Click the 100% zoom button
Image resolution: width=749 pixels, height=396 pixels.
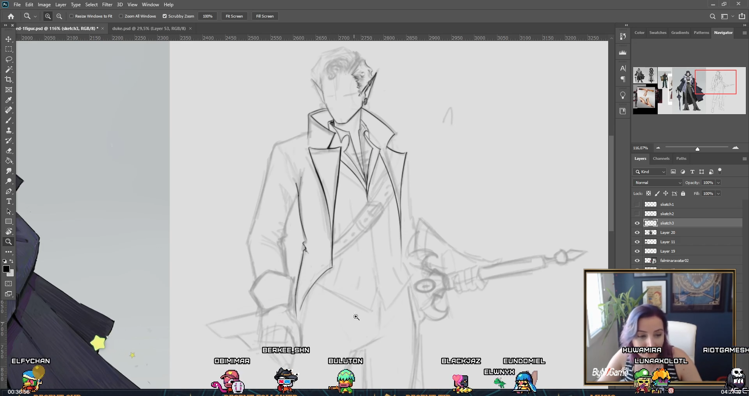(x=208, y=16)
